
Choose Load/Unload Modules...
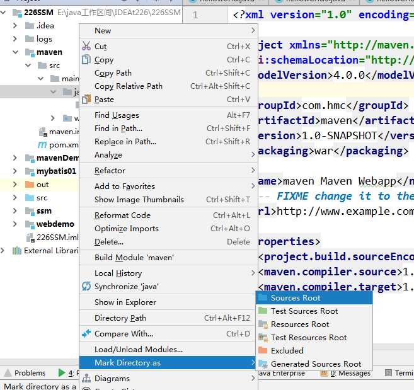click(168, 350)
